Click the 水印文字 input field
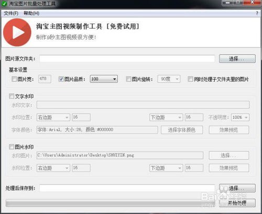The image size is (262, 214). point(143,105)
